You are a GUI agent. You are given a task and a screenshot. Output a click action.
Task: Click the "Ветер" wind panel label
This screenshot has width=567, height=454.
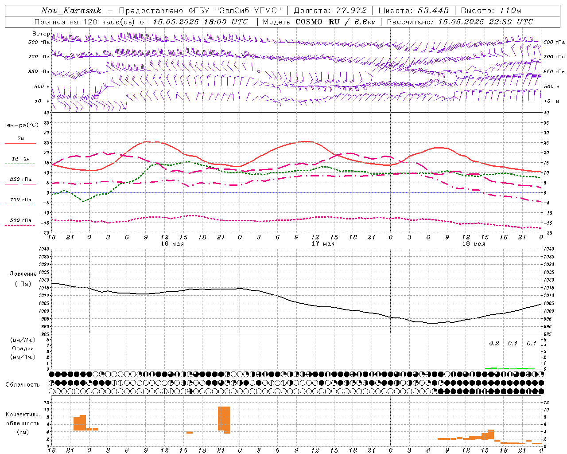pyautogui.click(x=41, y=34)
